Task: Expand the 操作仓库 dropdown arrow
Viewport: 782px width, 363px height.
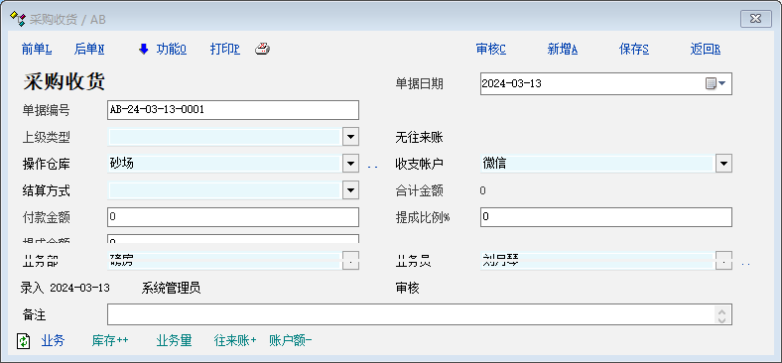Action: coord(350,163)
